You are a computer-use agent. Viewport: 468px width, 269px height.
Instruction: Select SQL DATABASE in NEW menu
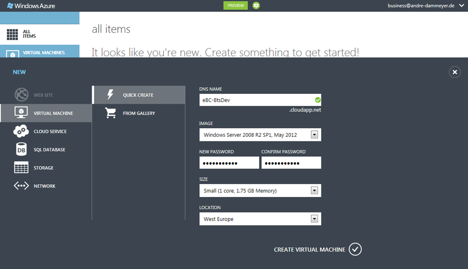click(49, 150)
